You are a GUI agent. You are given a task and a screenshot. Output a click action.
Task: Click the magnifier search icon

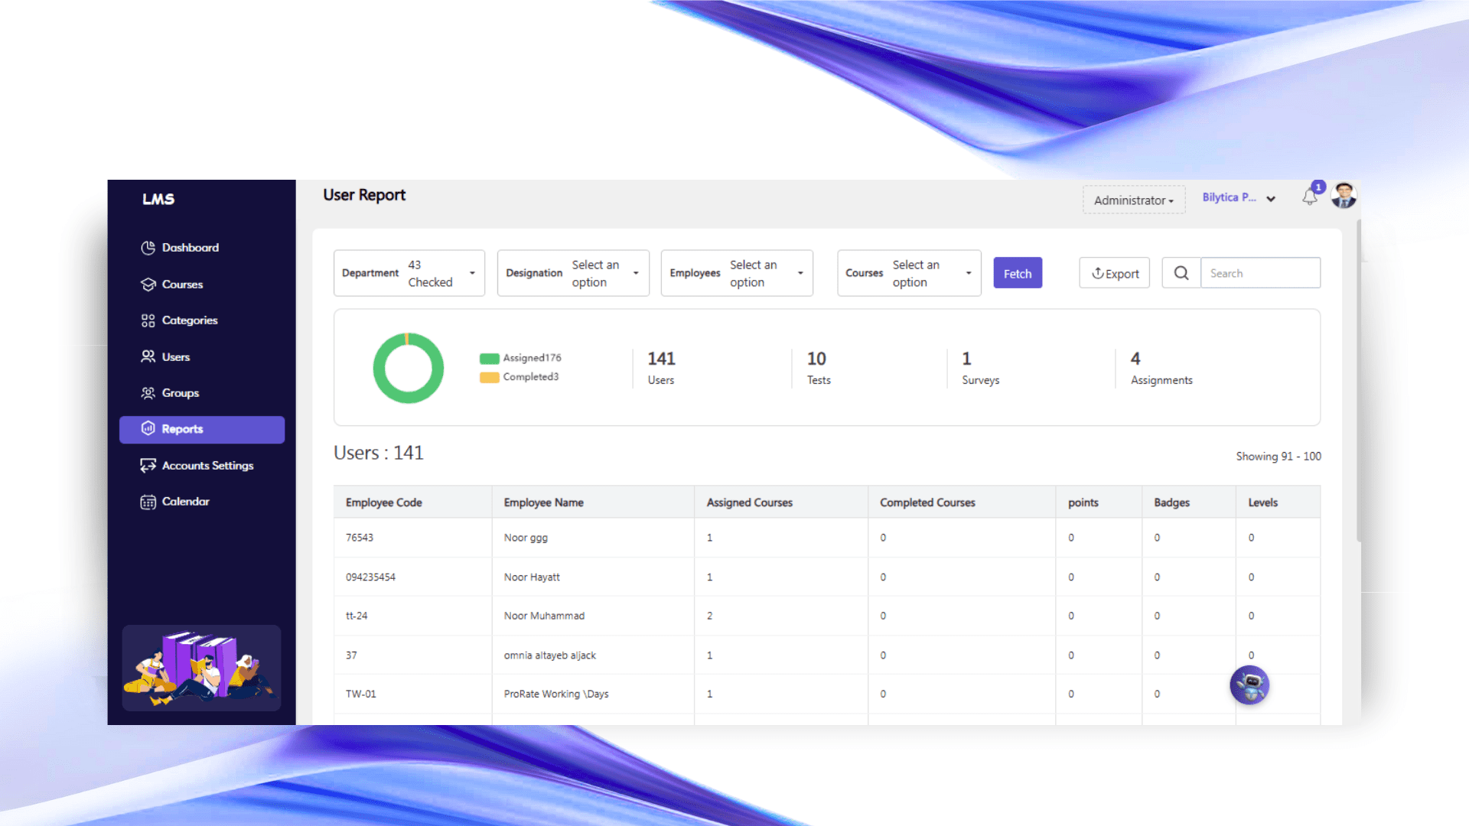tap(1181, 273)
